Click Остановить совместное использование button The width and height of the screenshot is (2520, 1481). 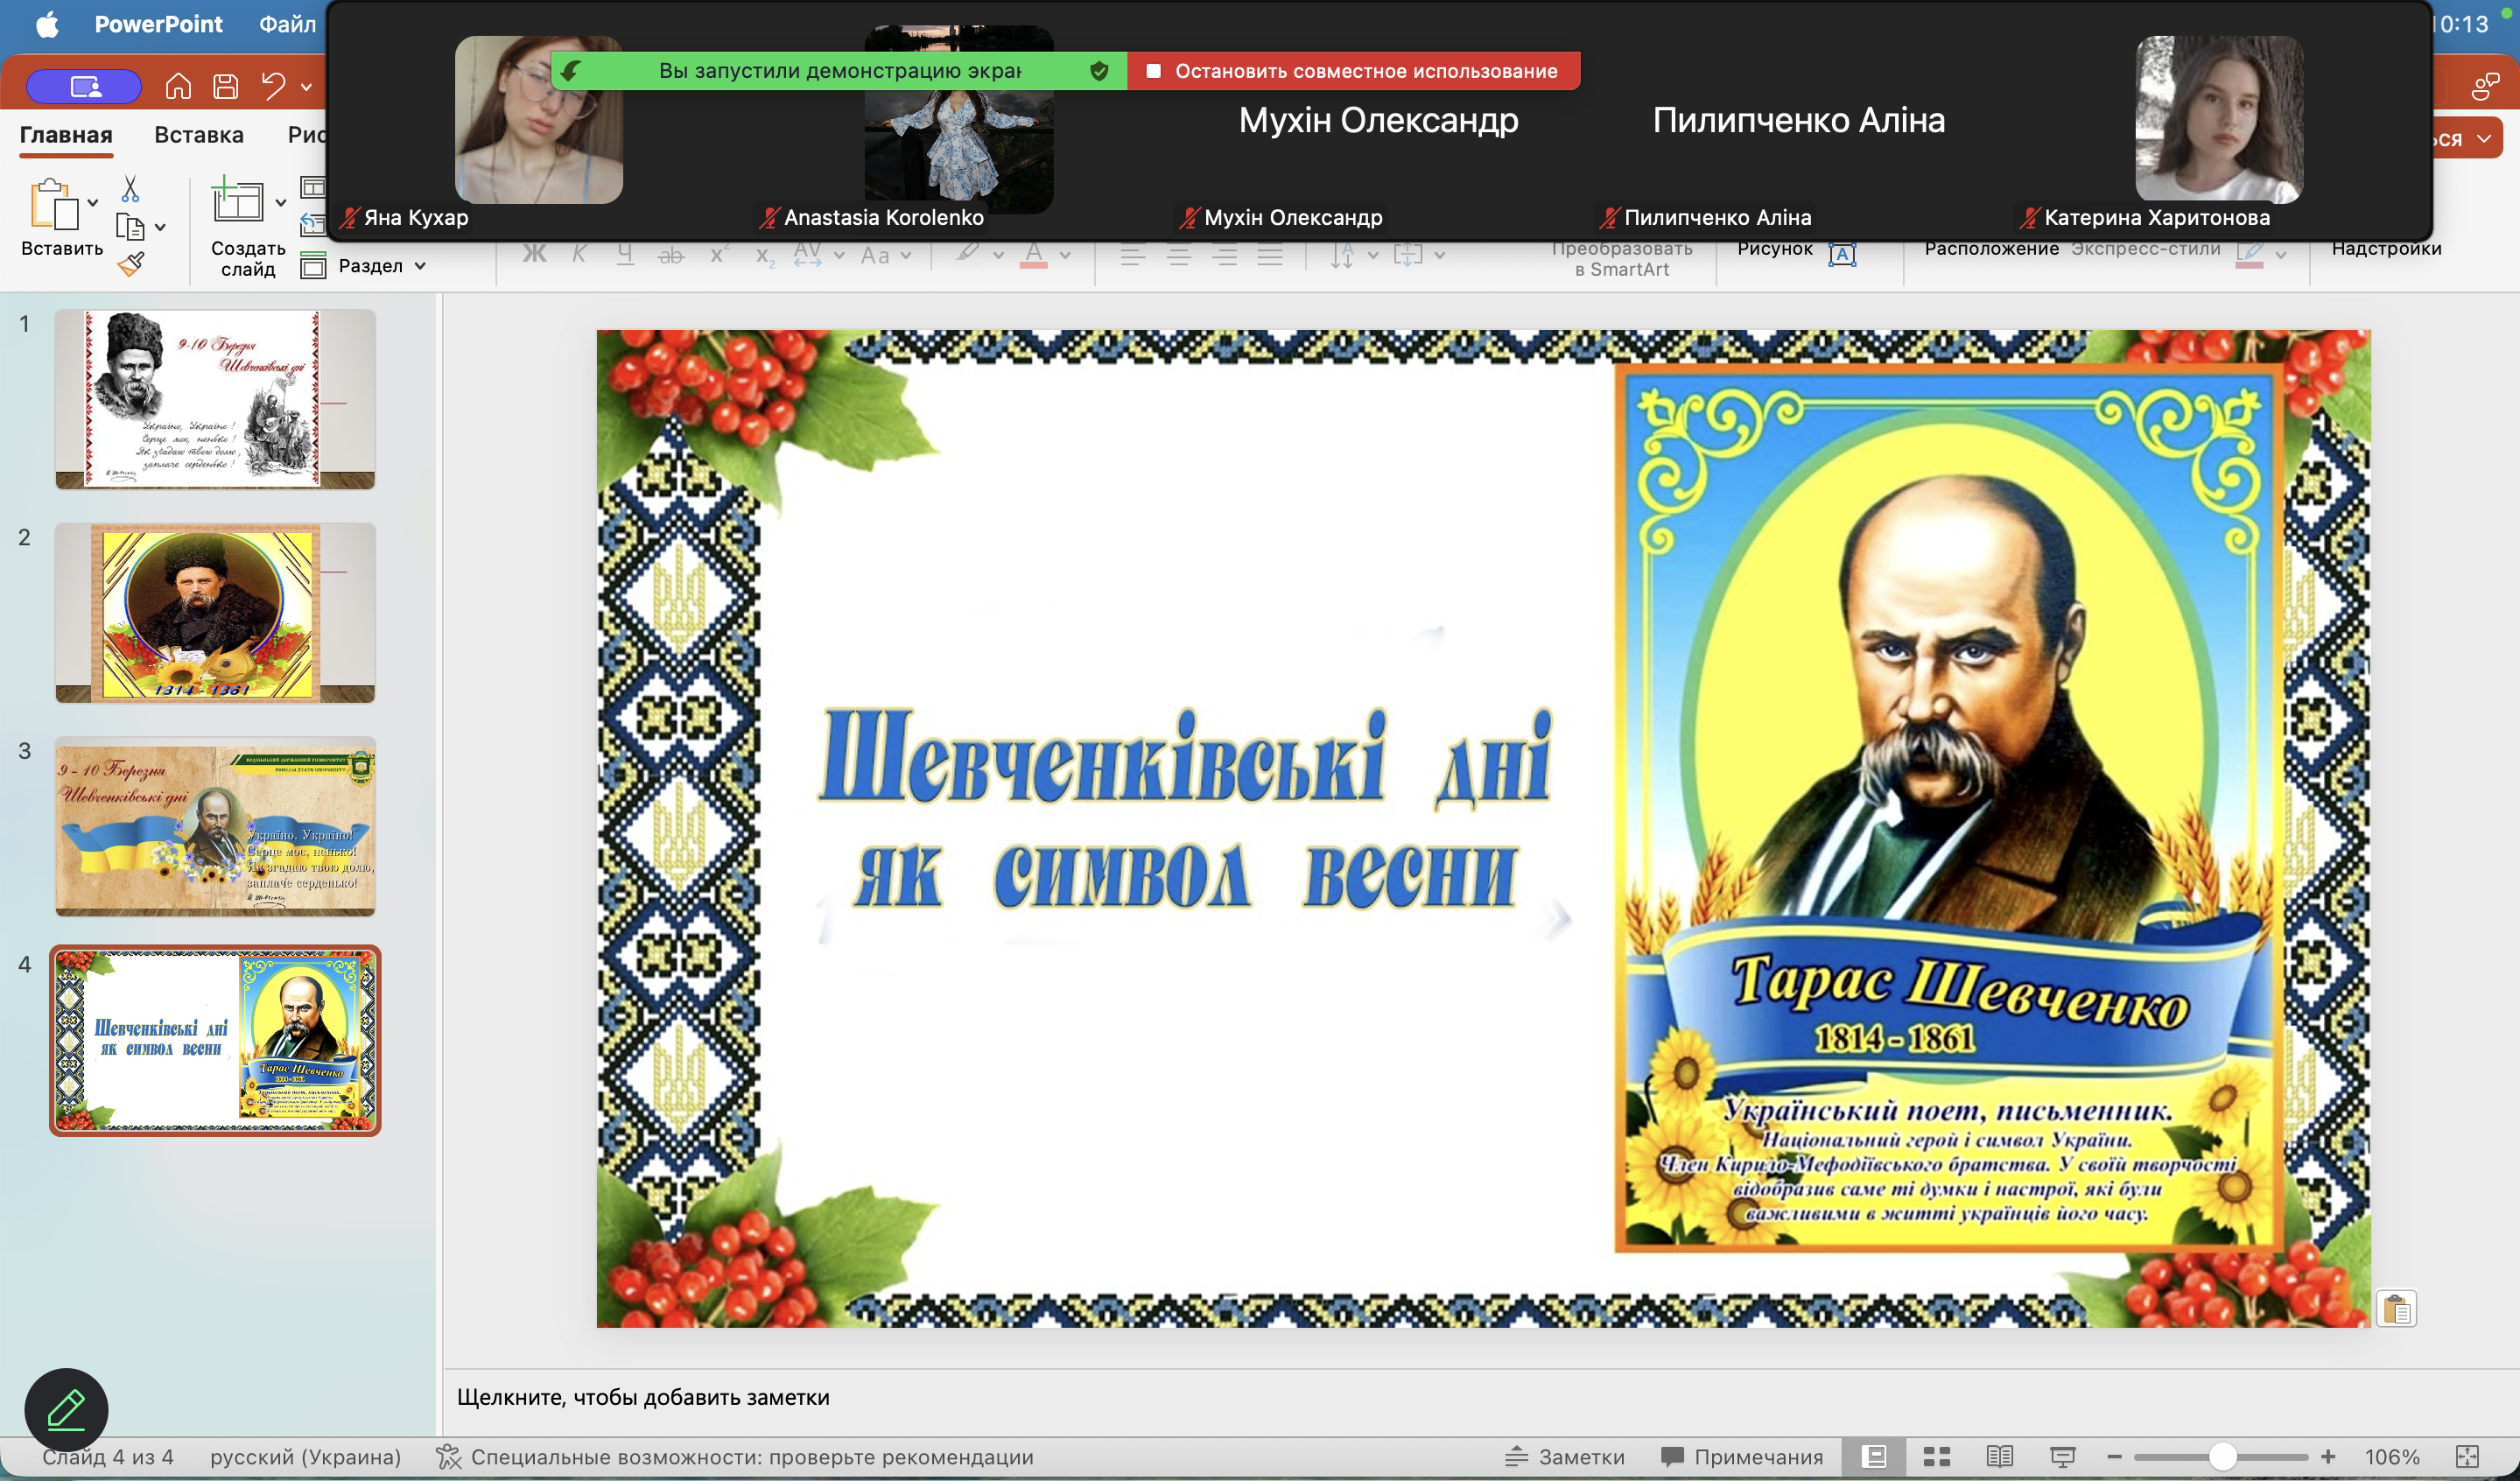coord(1354,71)
